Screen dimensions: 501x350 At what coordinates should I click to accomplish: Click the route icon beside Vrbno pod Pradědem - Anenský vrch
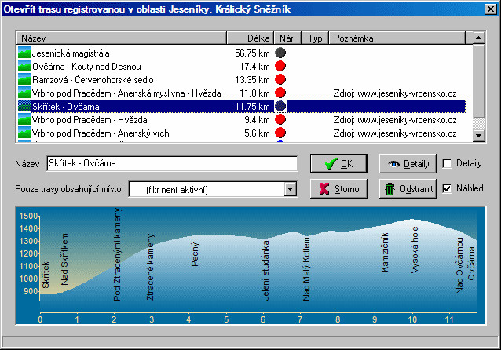tap(24, 133)
